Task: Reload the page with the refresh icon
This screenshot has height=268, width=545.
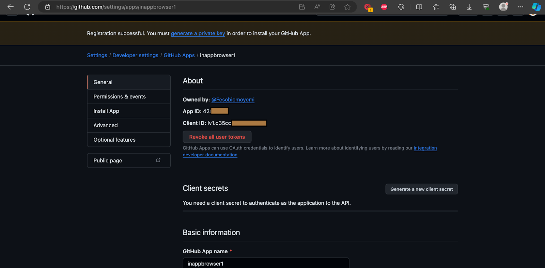Action: tap(27, 7)
